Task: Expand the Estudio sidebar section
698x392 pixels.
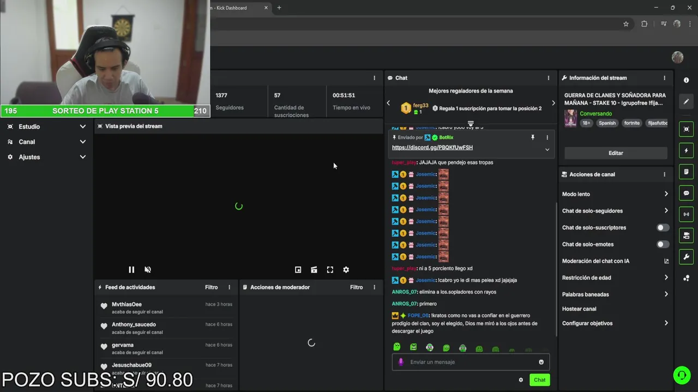Action: point(46,126)
